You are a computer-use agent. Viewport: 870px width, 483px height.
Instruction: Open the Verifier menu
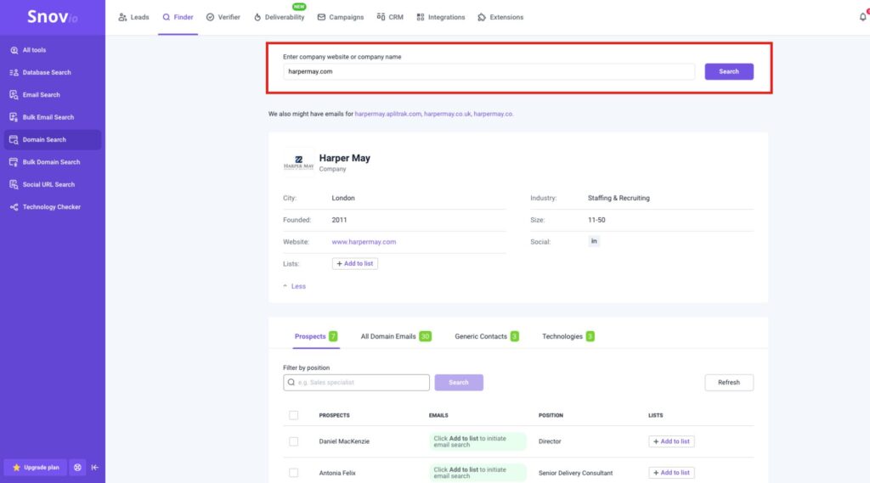pyautogui.click(x=223, y=17)
